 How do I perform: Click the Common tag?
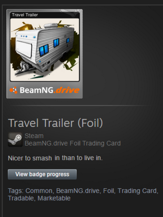click(39, 191)
